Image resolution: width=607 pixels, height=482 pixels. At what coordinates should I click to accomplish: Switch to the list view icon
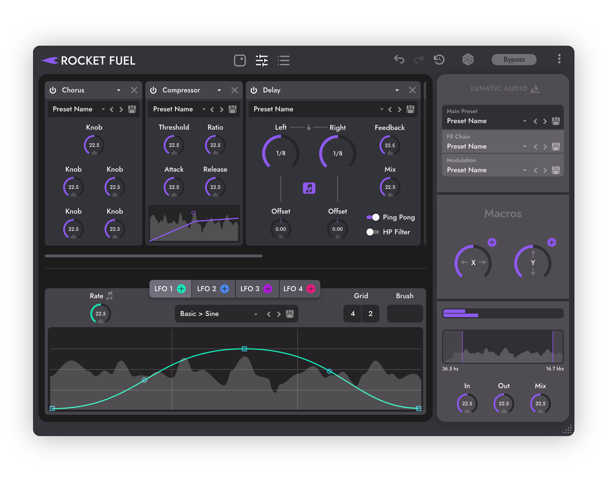point(284,60)
